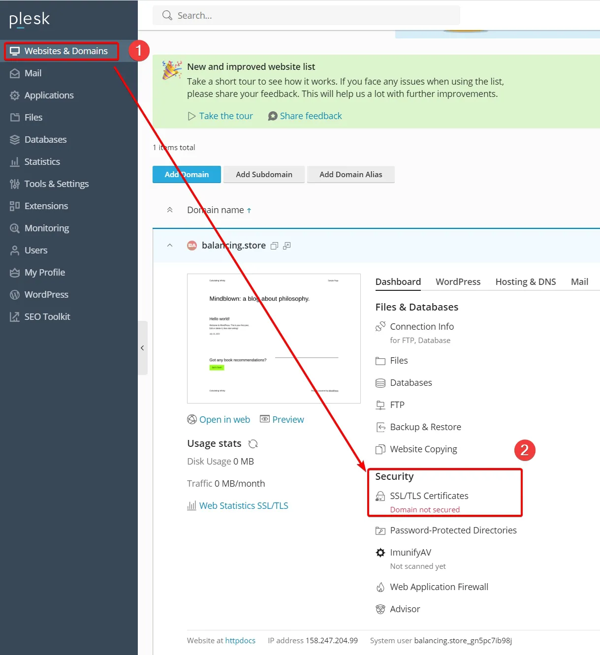Open Web Application Firewall
The height and width of the screenshot is (655, 600).
439,587
